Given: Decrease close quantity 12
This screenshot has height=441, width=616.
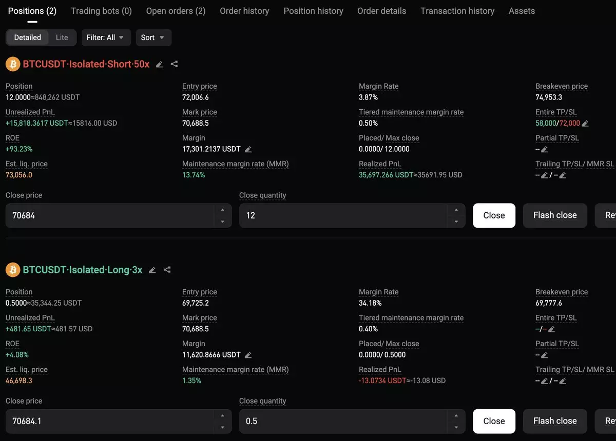Looking at the screenshot, I should click(456, 222).
